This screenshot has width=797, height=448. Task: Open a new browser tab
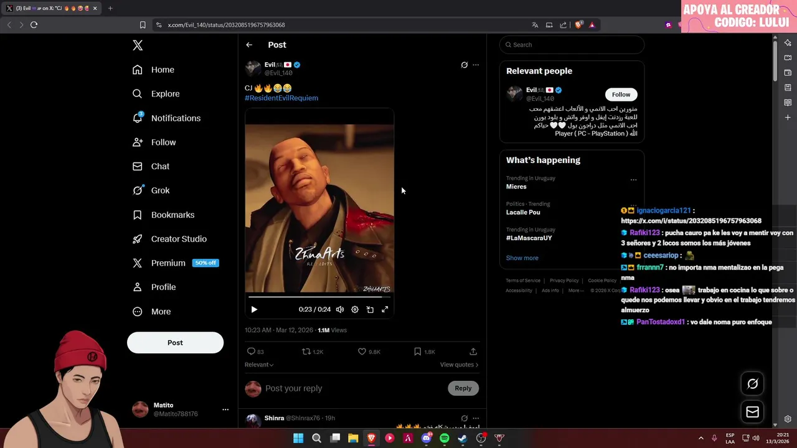pos(110,8)
